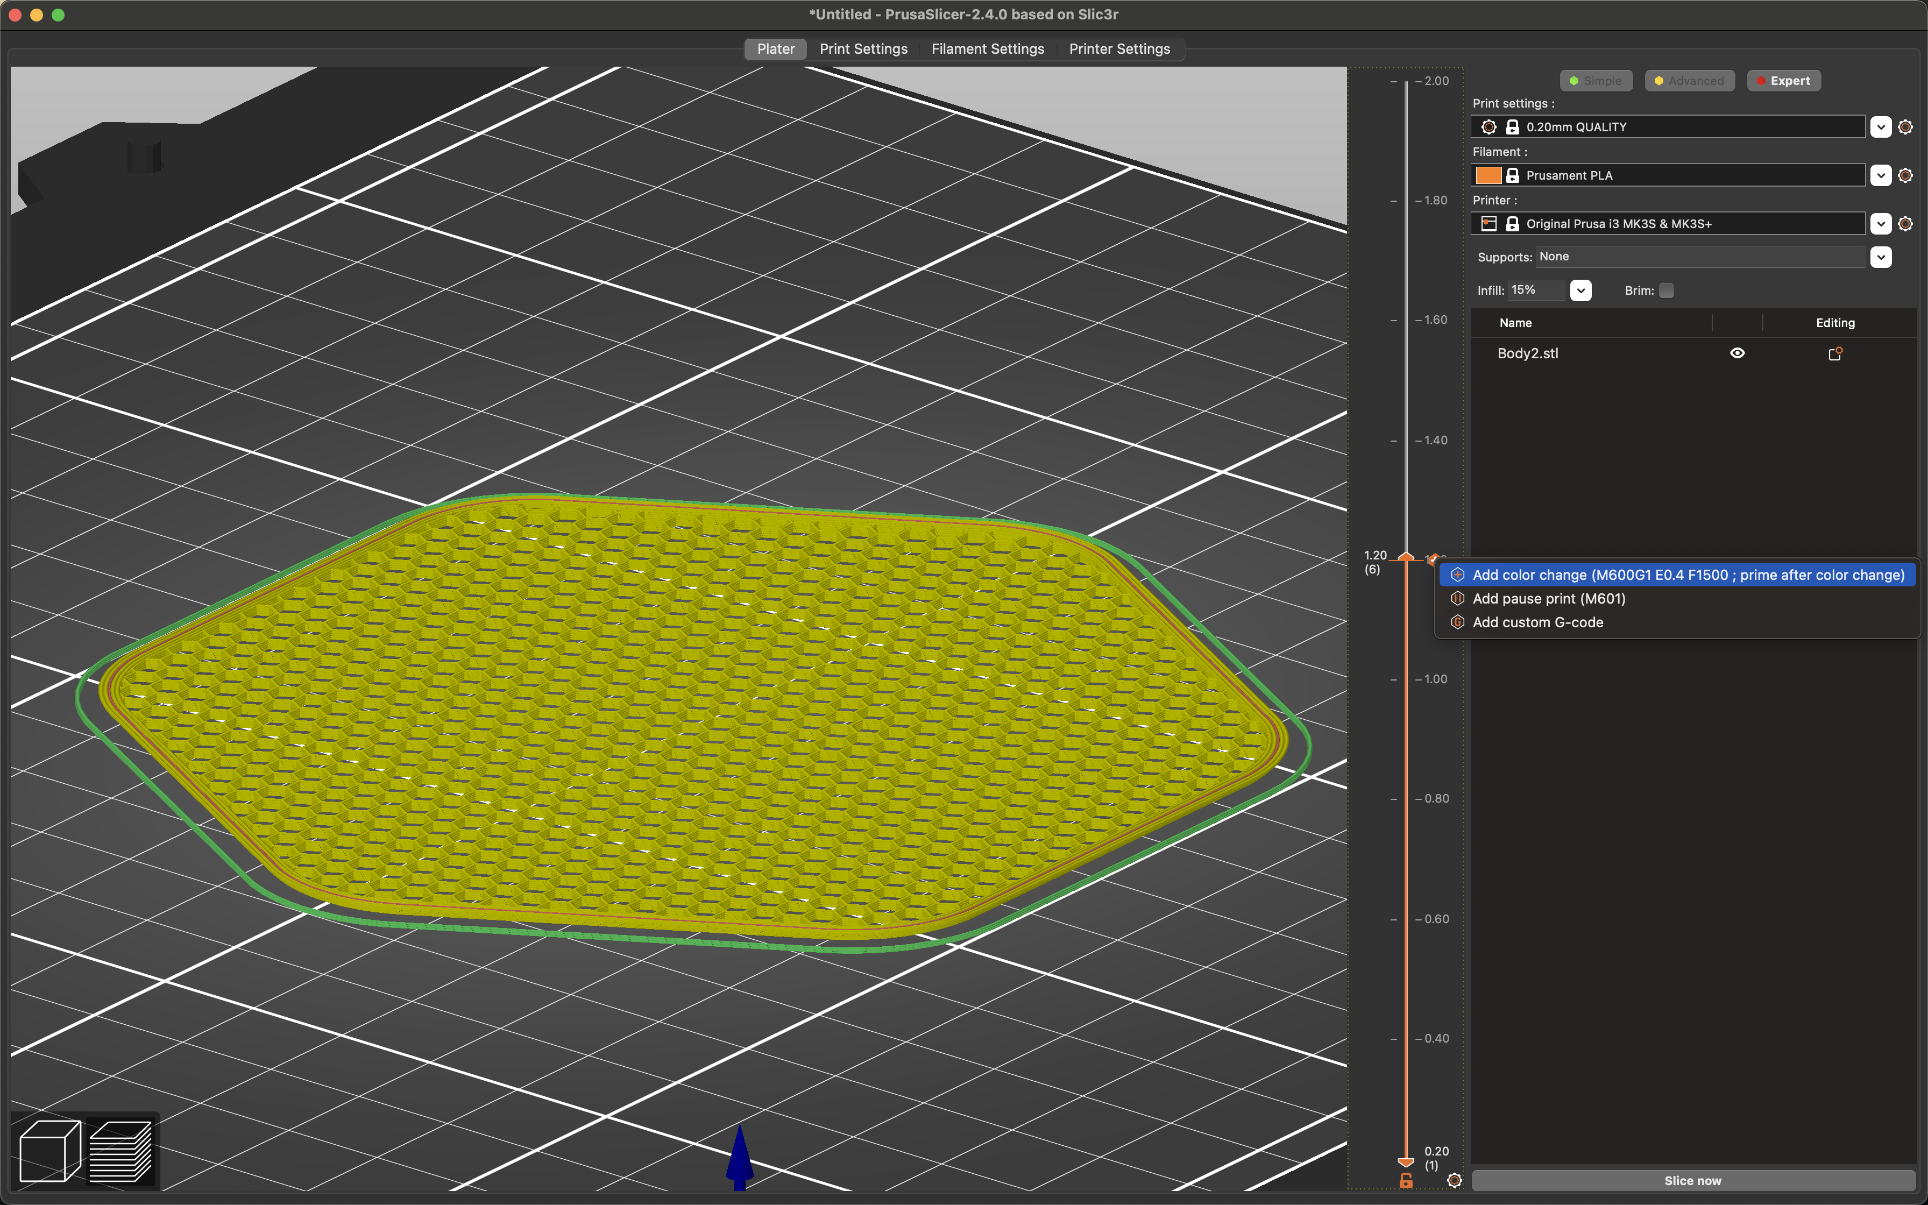Open the filament settings gear beside Prusament PLA
This screenshot has width=1928, height=1205.
tap(1906, 174)
